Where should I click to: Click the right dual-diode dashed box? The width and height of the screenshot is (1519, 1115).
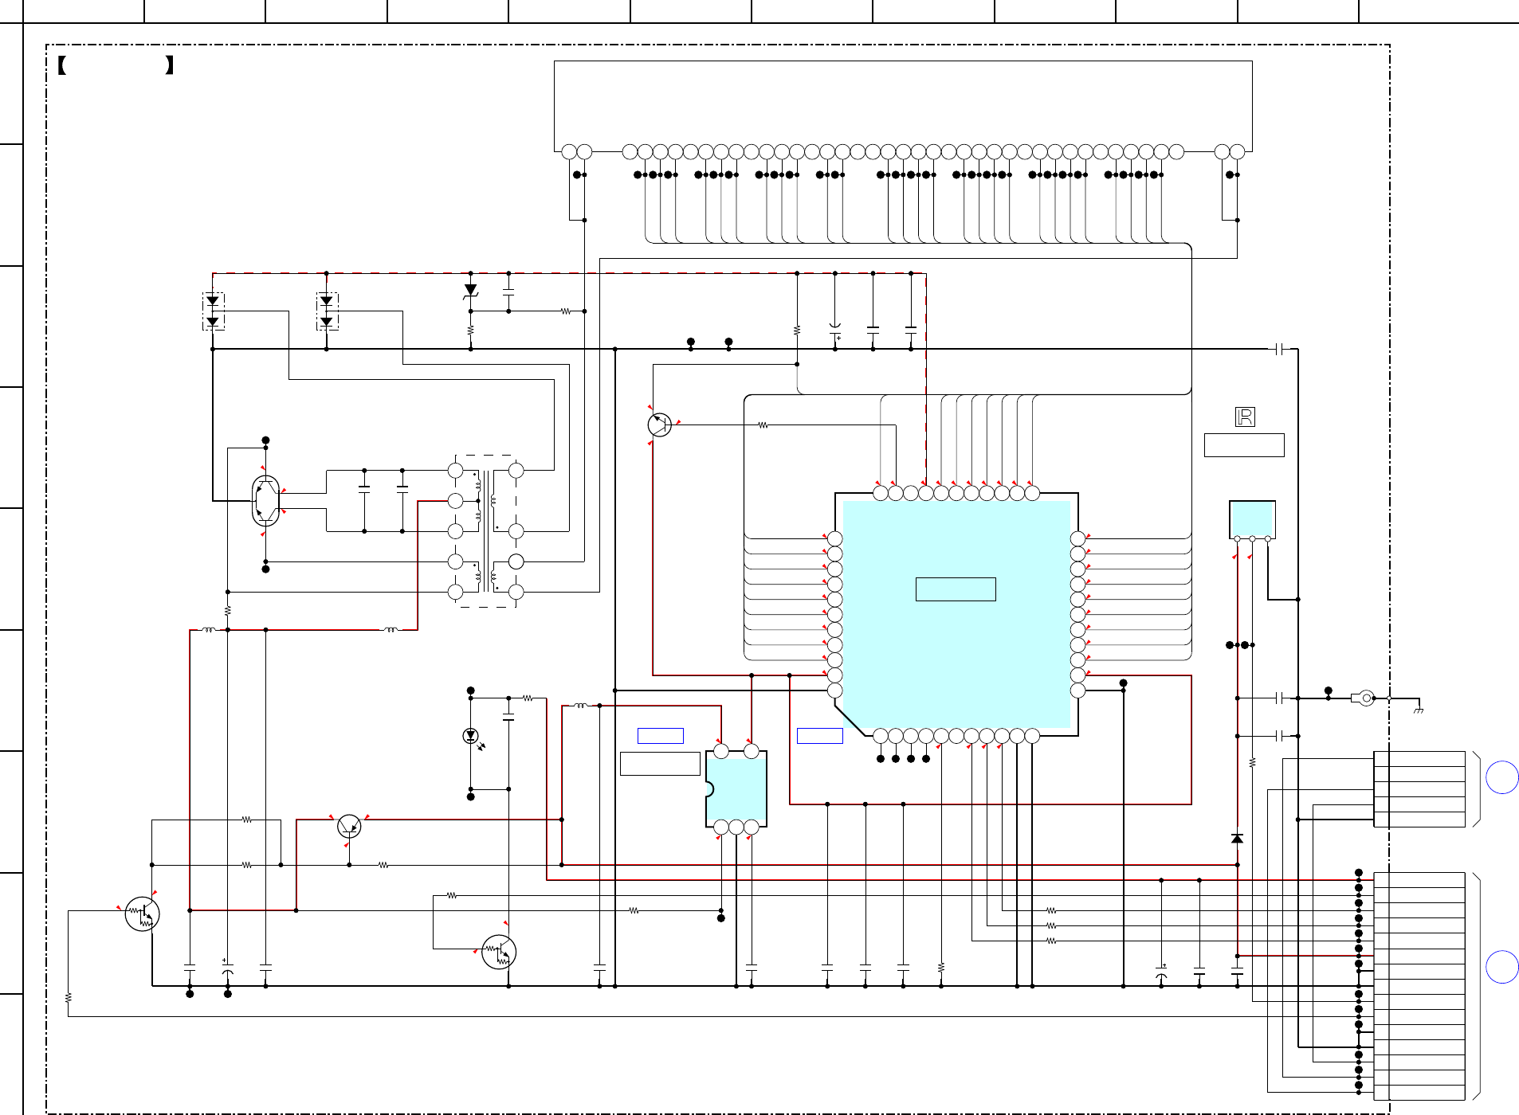point(327,311)
